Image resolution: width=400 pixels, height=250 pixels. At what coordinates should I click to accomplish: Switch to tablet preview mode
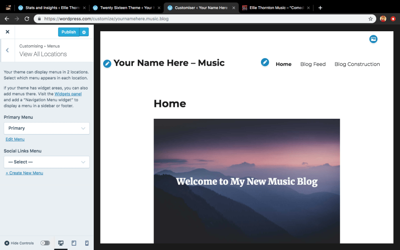tap(74, 243)
